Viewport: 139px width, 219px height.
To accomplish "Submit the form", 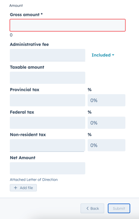I will pos(119,209).
